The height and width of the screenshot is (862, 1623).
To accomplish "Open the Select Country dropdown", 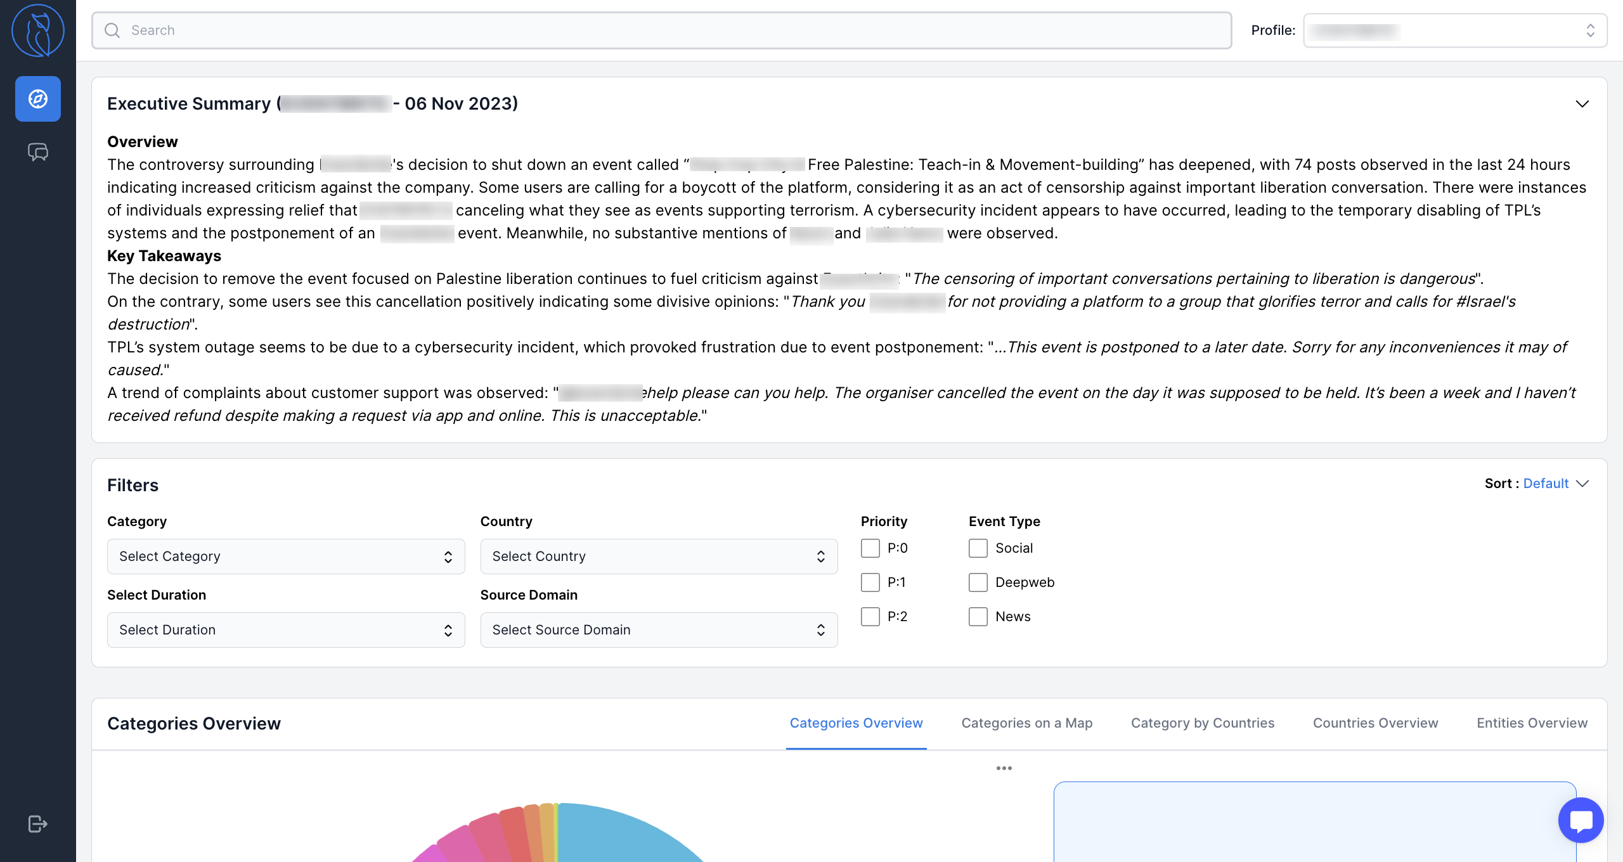I will [659, 556].
